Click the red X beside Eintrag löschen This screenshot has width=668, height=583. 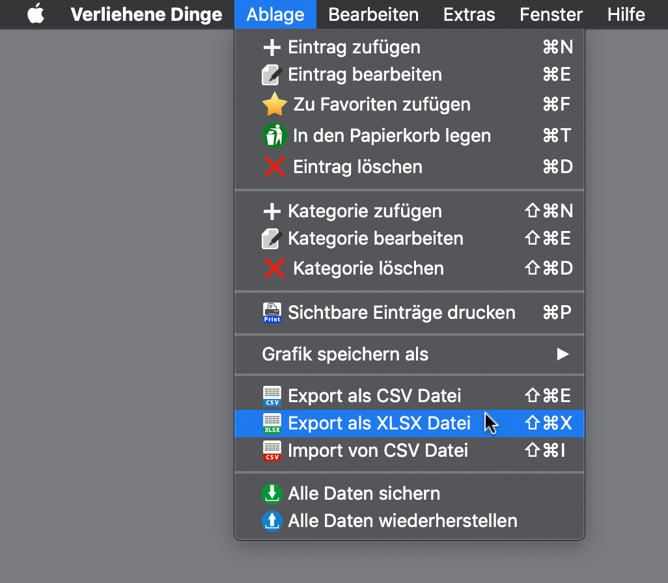(274, 167)
